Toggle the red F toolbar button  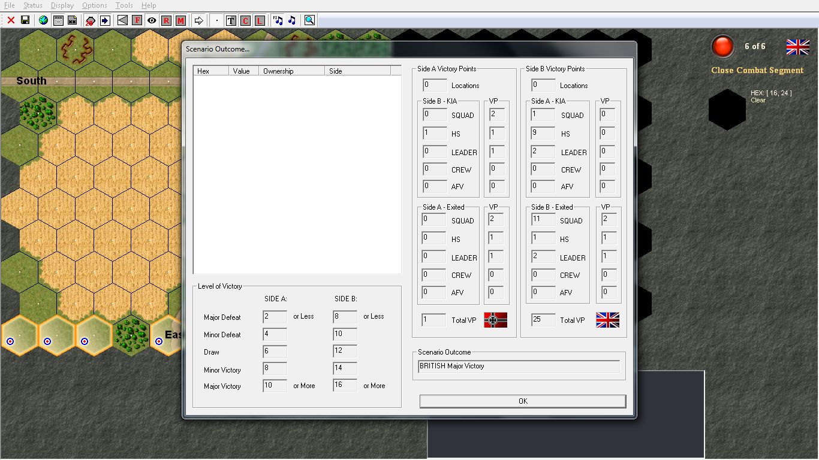pyautogui.click(x=137, y=20)
